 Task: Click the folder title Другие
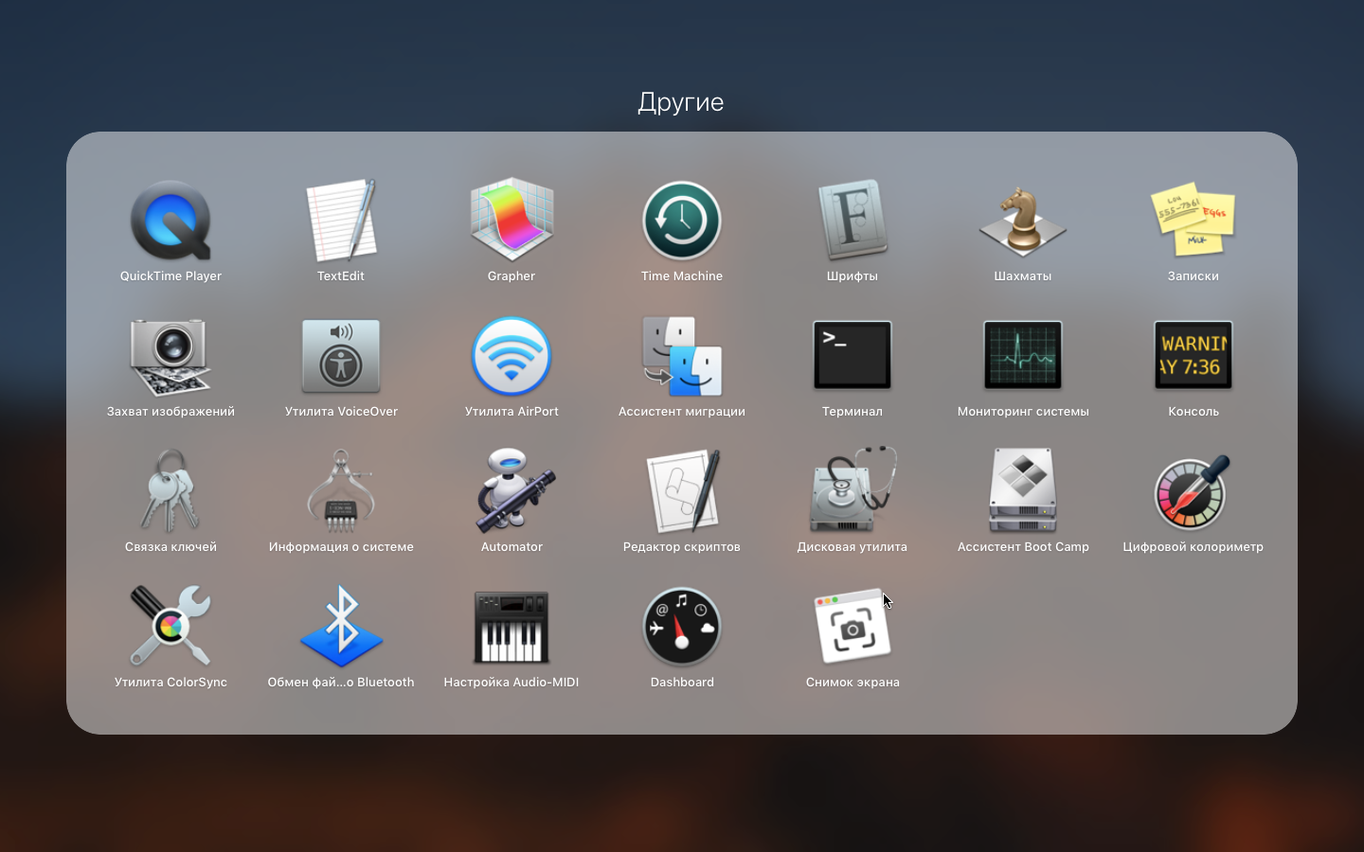pos(681,102)
